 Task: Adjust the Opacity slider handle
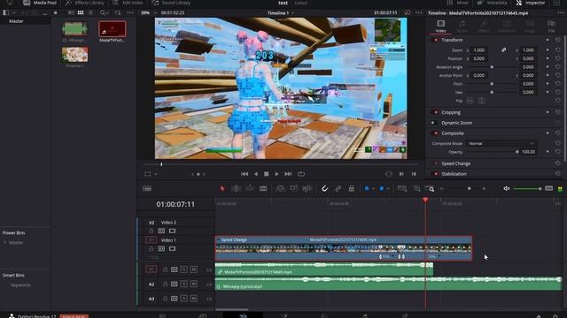click(x=517, y=152)
